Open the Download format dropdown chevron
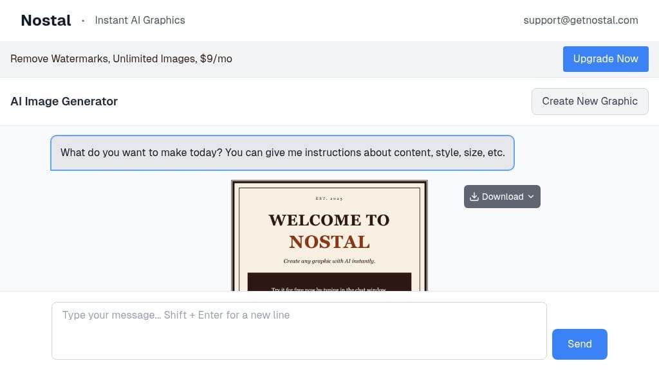The image size is (659, 370). click(x=531, y=197)
